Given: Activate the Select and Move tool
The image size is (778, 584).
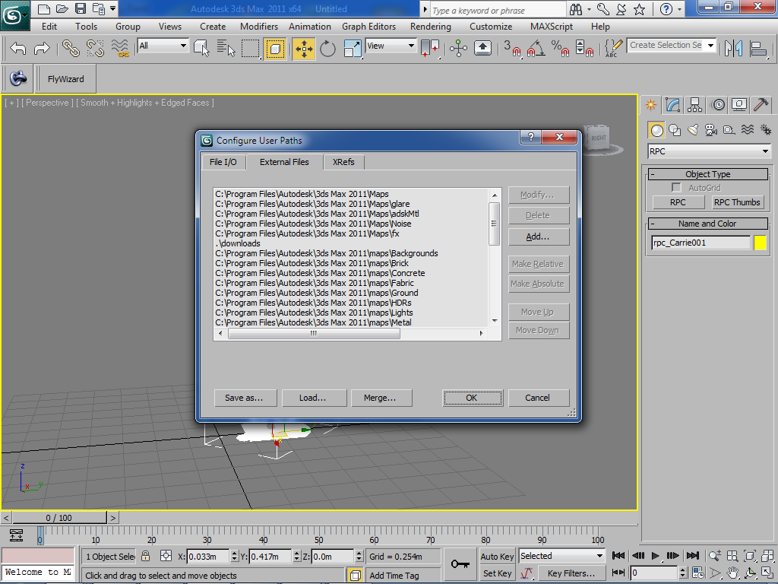Looking at the screenshot, I should coord(304,49).
